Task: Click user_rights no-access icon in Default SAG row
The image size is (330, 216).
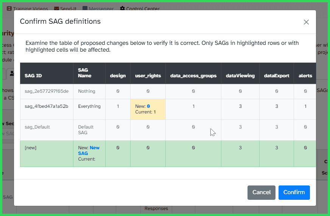Action: [x=148, y=127]
